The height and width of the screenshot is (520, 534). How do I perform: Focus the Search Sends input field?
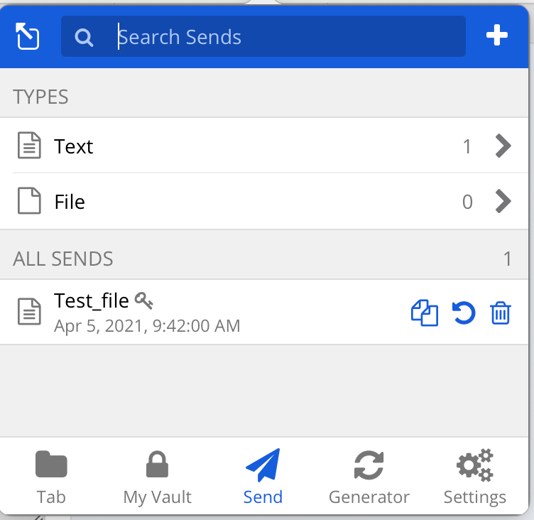point(263,36)
